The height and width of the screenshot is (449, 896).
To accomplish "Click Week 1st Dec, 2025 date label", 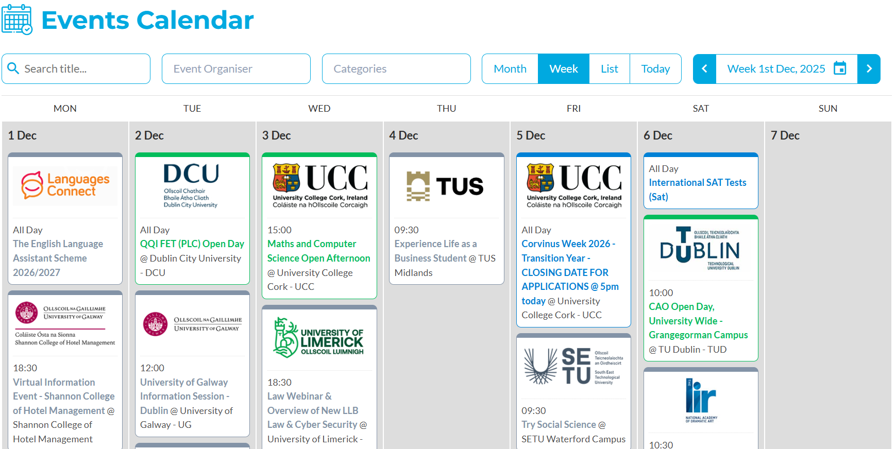I will click(776, 68).
